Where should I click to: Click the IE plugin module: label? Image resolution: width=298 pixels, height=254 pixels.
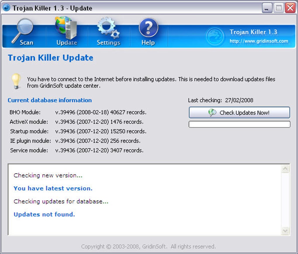tap(31, 141)
